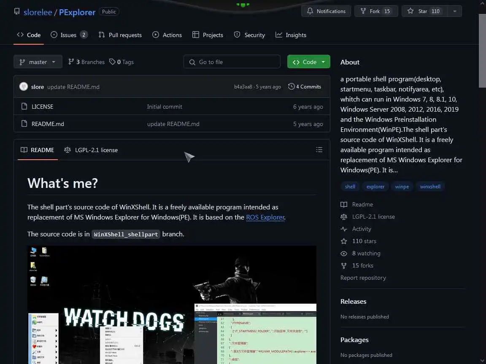The image size is (486, 364).
Task: Open the PExplorer repository name link
Action: (77, 12)
